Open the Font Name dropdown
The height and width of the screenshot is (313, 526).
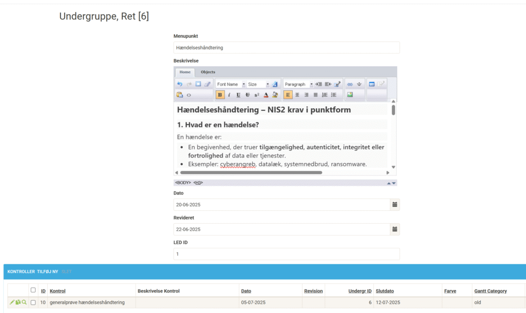[230, 84]
